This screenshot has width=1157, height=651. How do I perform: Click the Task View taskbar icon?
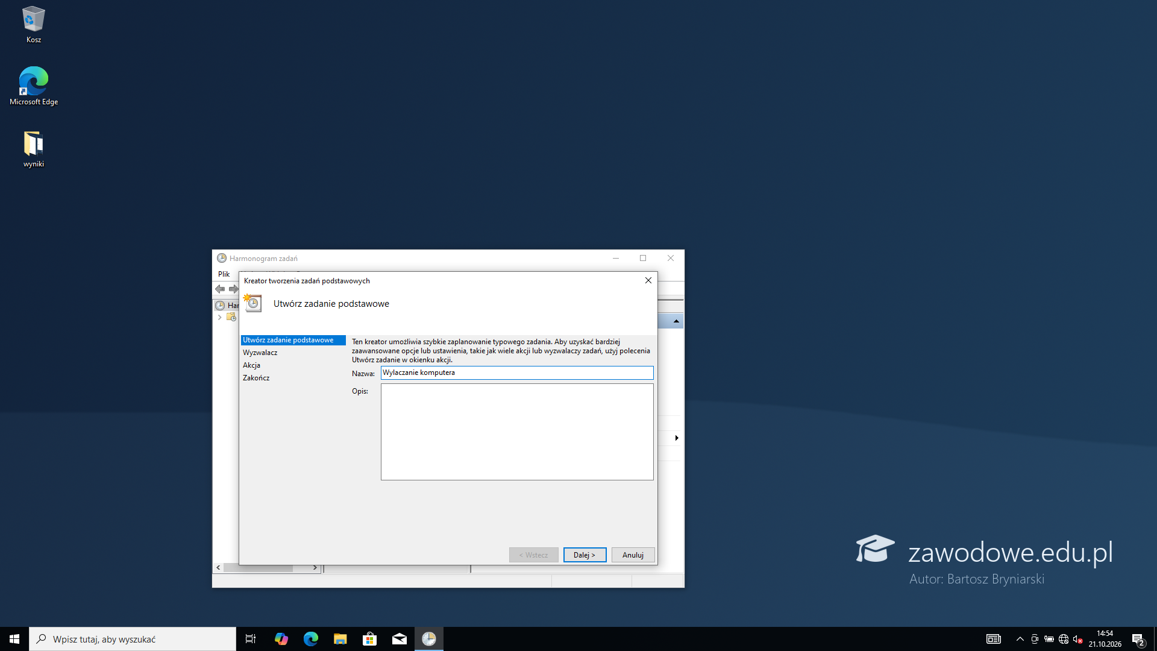tap(251, 639)
